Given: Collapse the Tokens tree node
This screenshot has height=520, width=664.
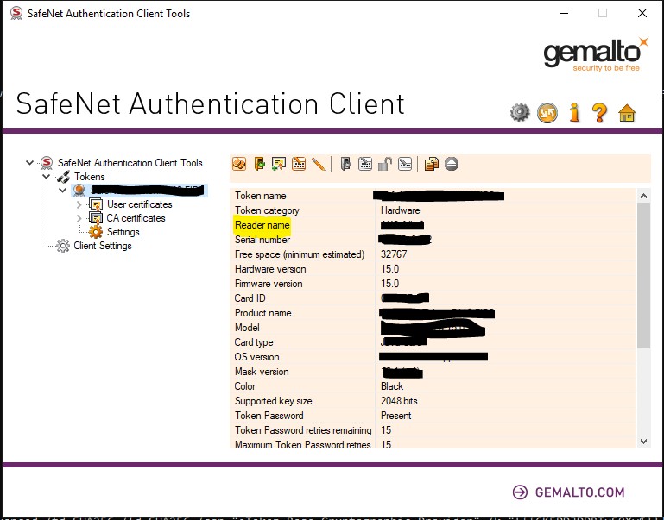Looking at the screenshot, I should point(48,177).
